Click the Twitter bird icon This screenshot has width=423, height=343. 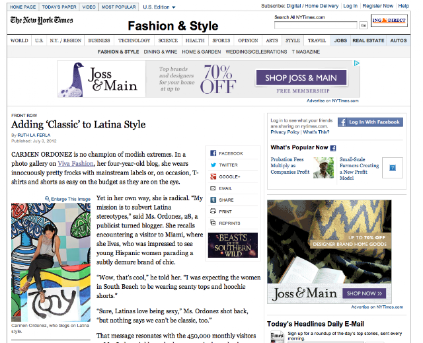pyautogui.click(x=213, y=165)
